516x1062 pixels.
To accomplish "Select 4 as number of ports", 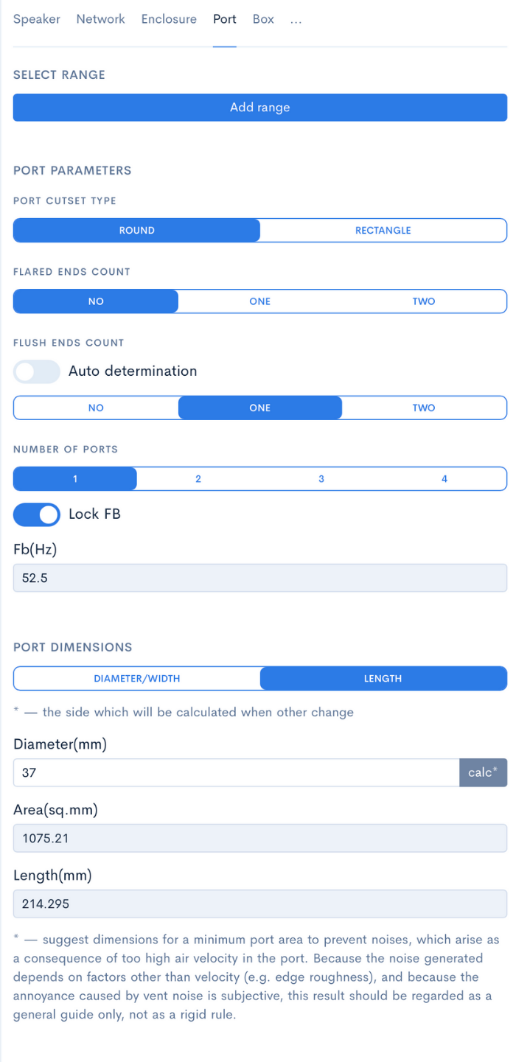I will point(444,478).
